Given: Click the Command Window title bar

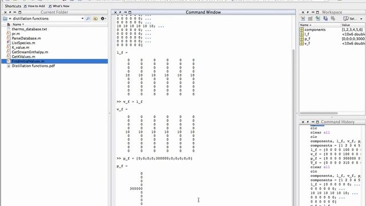Looking at the screenshot, I should pos(204,12).
